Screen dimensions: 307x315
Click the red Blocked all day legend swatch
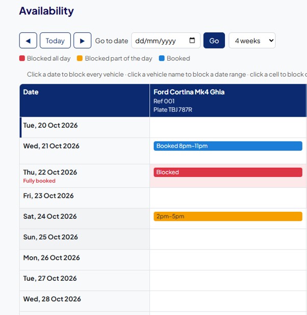click(x=22, y=58)
